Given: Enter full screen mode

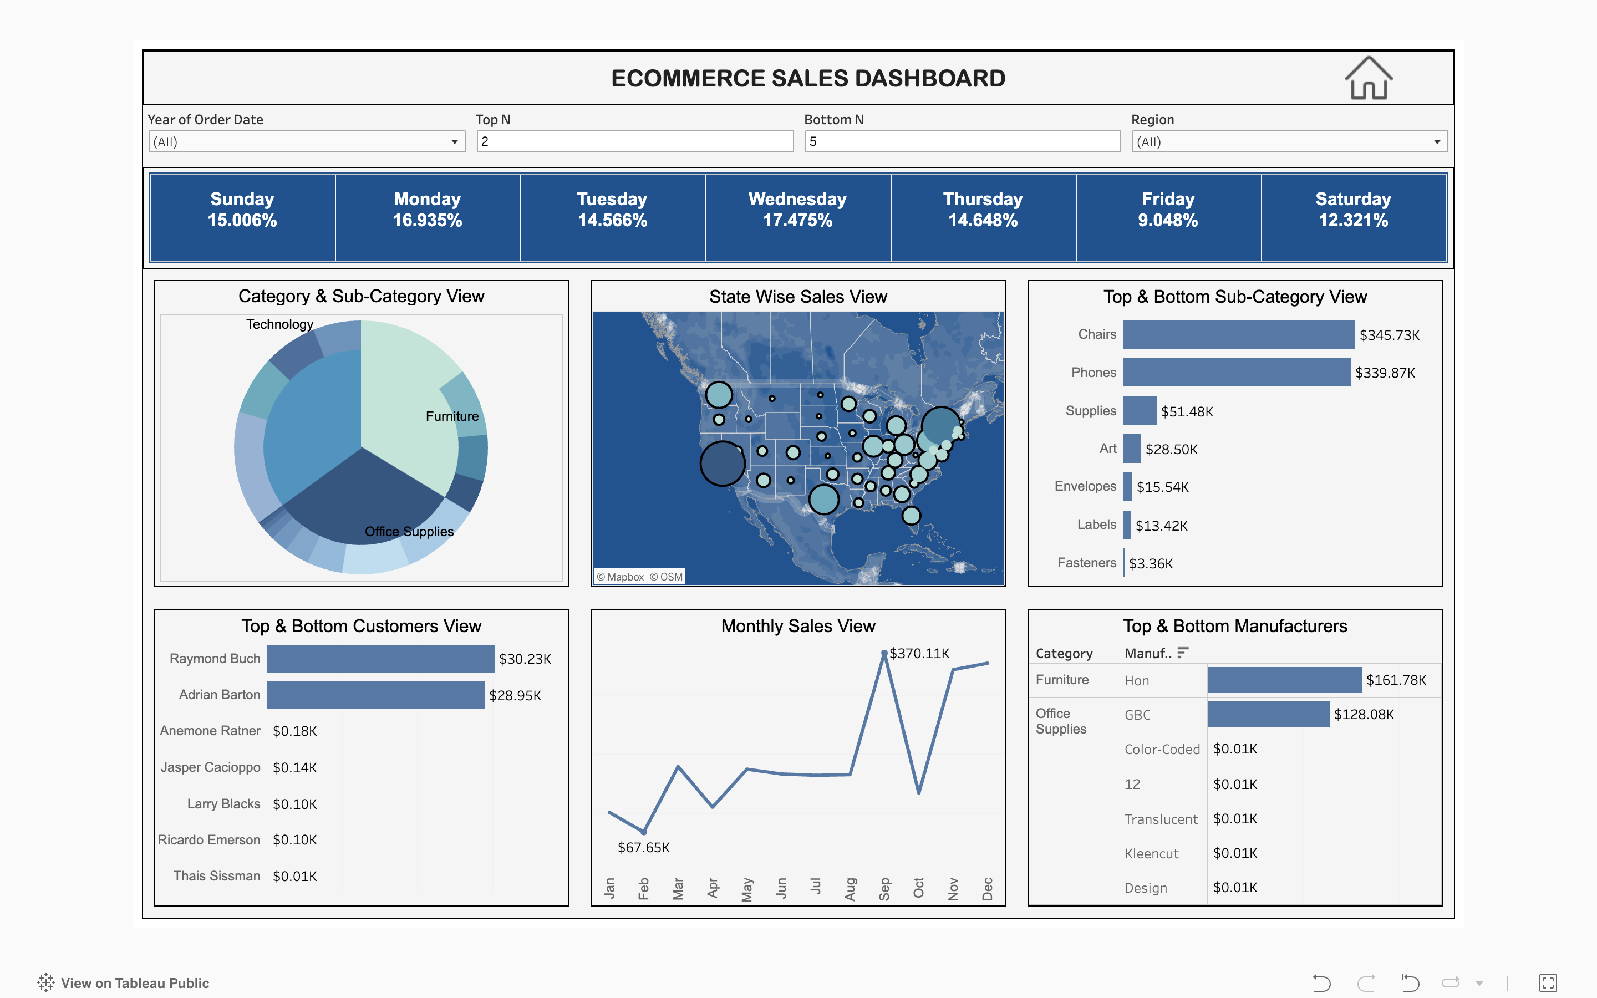Looking at the screenshot, I should (1548, 983).
